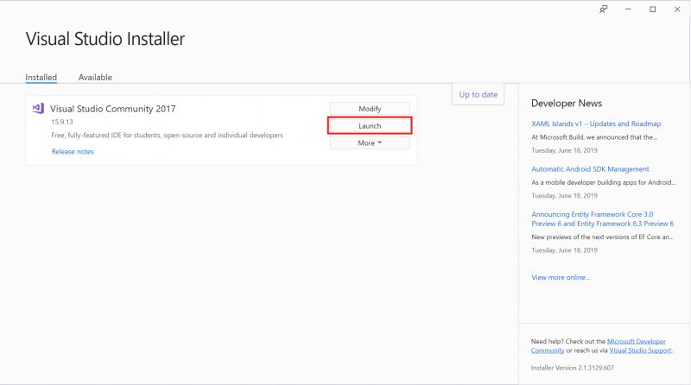Click 'Free, fully-featured IDE for students' description
This screenshot has width=691, height=385.
pos(167,136)
